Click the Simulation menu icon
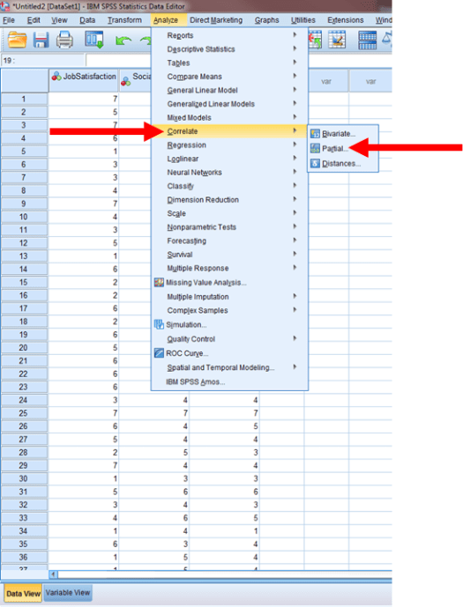463x607 pixels. pyautogui.click(x=159, y=324)
